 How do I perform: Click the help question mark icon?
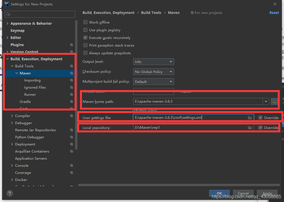[10, 193]
